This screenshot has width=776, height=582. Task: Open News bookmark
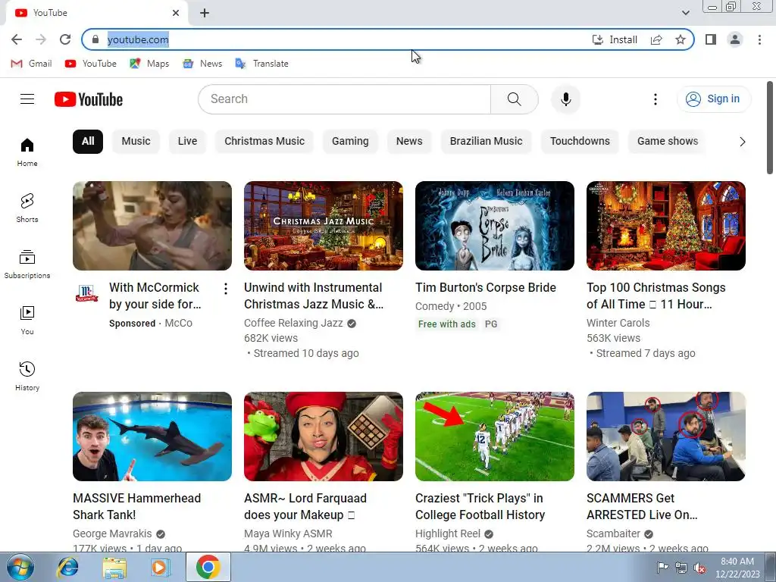click(x=202, y=64)
